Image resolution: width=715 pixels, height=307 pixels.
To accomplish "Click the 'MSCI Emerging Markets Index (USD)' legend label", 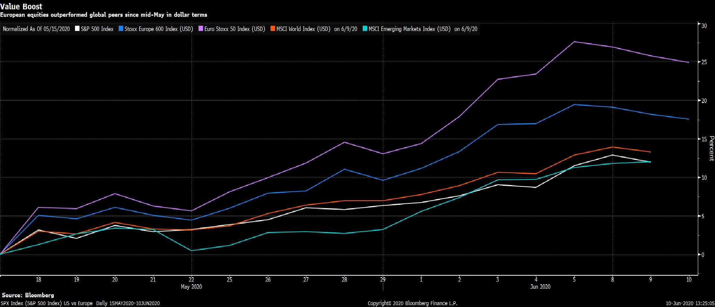I will pyautogui.click(x=409, y=29).
